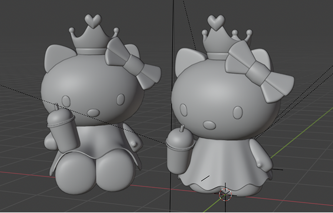Select the 3D cursor at the axis origin
The width and height of the screenshot is (333, 213).
tap(225, 194)
